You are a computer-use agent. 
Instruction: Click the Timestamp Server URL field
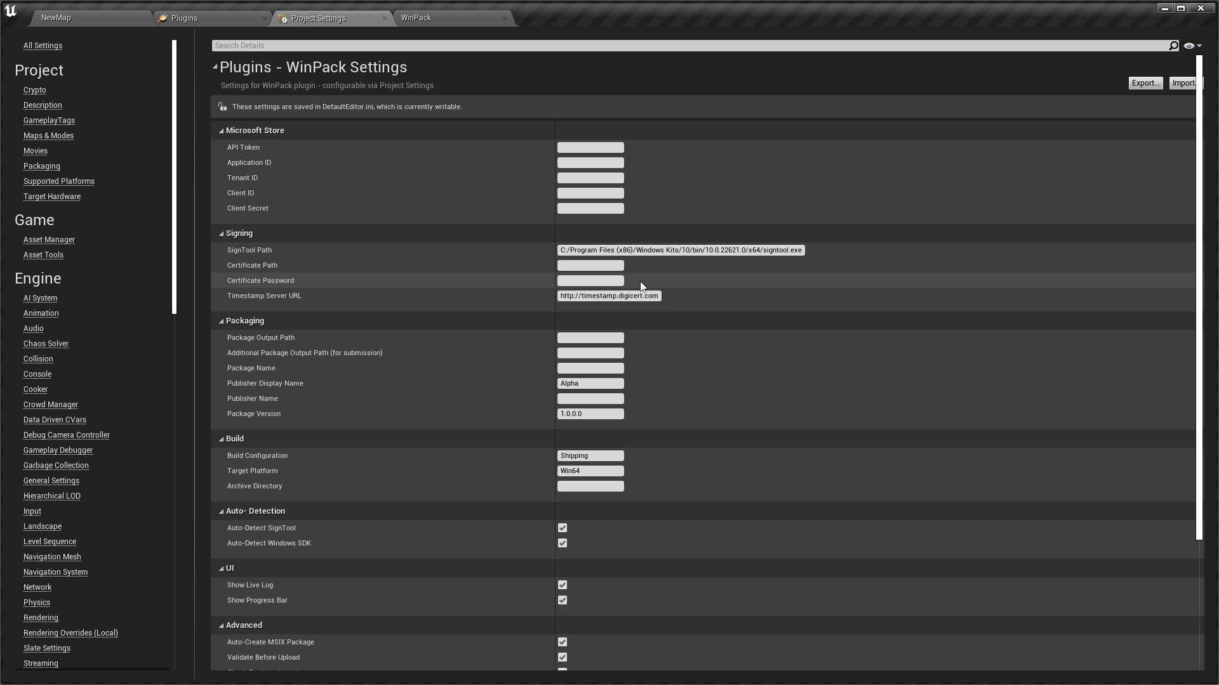(x=609, y=296)
